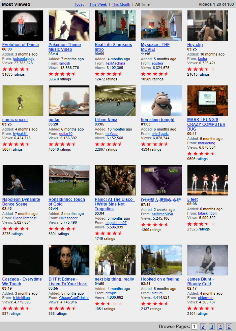Viewport: 236px width, 331px height.
Task: Visit uploader BloodTempest's profile
Action: click(25, 218)
